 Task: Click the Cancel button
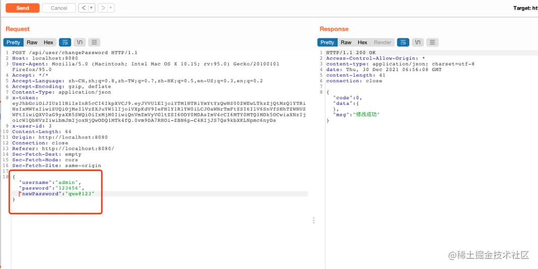[x=59, y=8]
